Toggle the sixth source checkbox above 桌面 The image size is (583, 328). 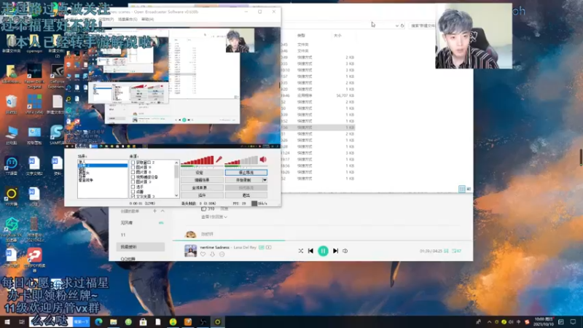coord(133,187)
